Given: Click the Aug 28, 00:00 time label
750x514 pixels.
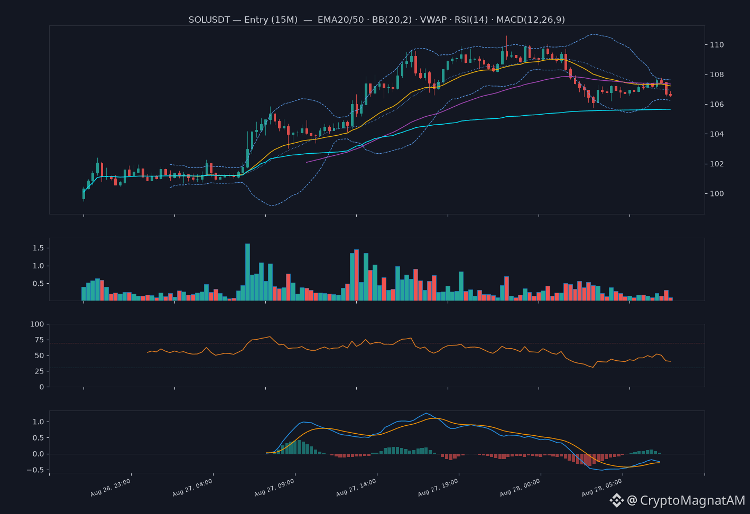Looking at the screenshot, I should click(x=520, y=488).
